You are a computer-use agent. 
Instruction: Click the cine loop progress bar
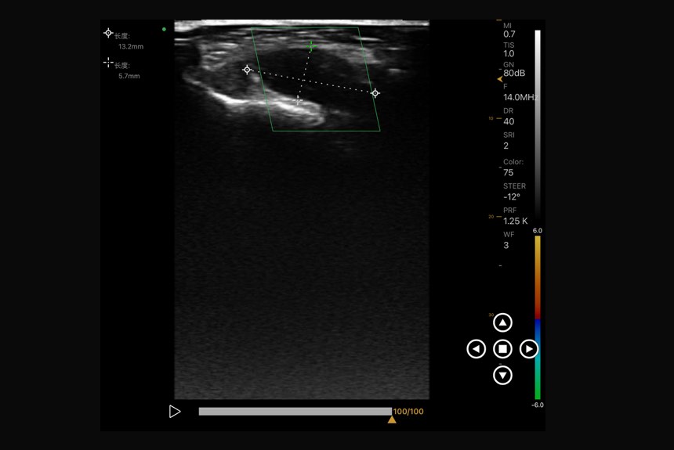click(295, 412)
